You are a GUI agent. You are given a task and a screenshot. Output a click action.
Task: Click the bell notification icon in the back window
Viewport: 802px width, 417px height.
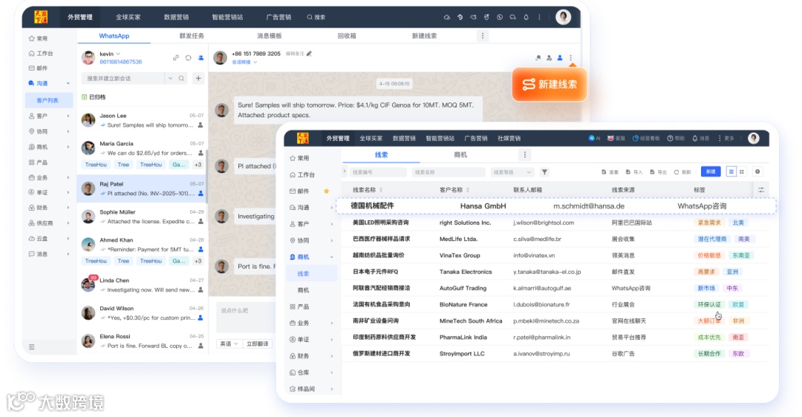pos(526,17)
